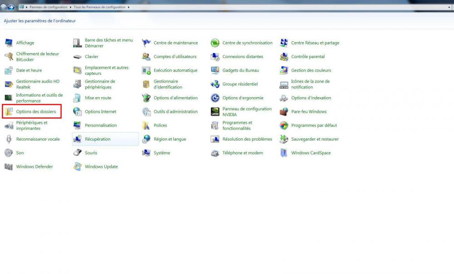Open the Windows Defender wall icon
Screen dimensions: 454x274
click(x=9, y=166)
